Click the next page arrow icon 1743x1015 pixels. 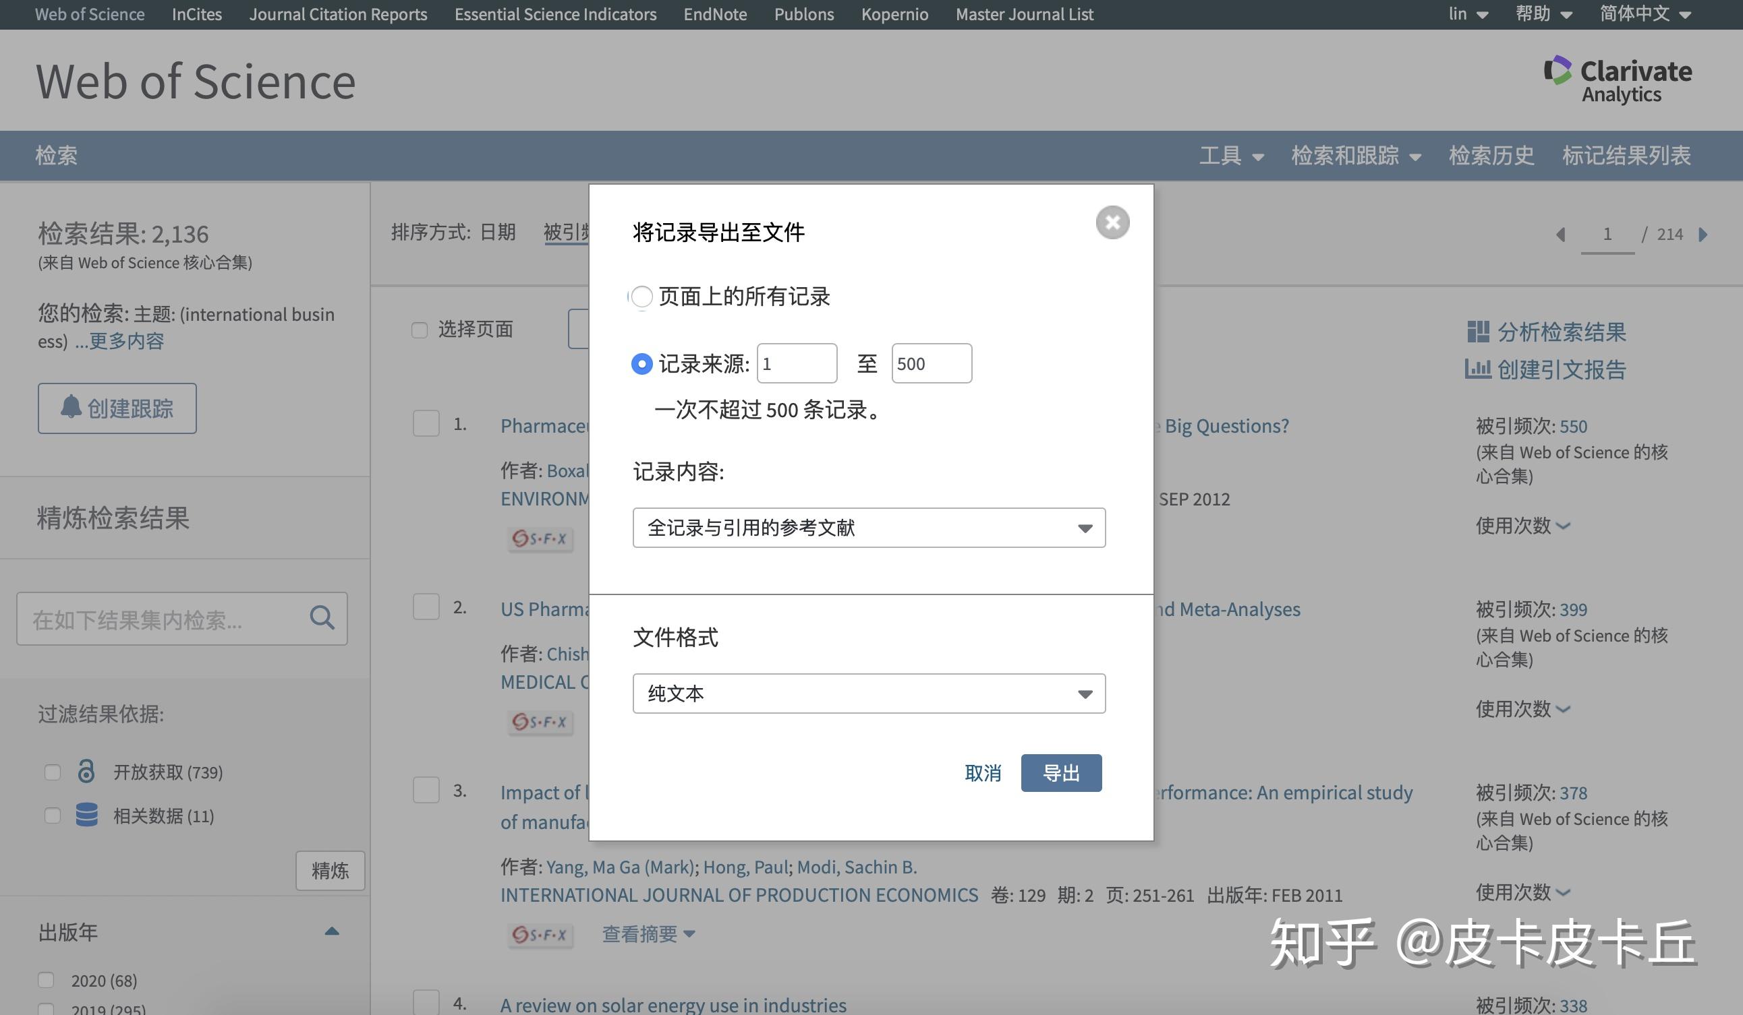point(1703,235)
